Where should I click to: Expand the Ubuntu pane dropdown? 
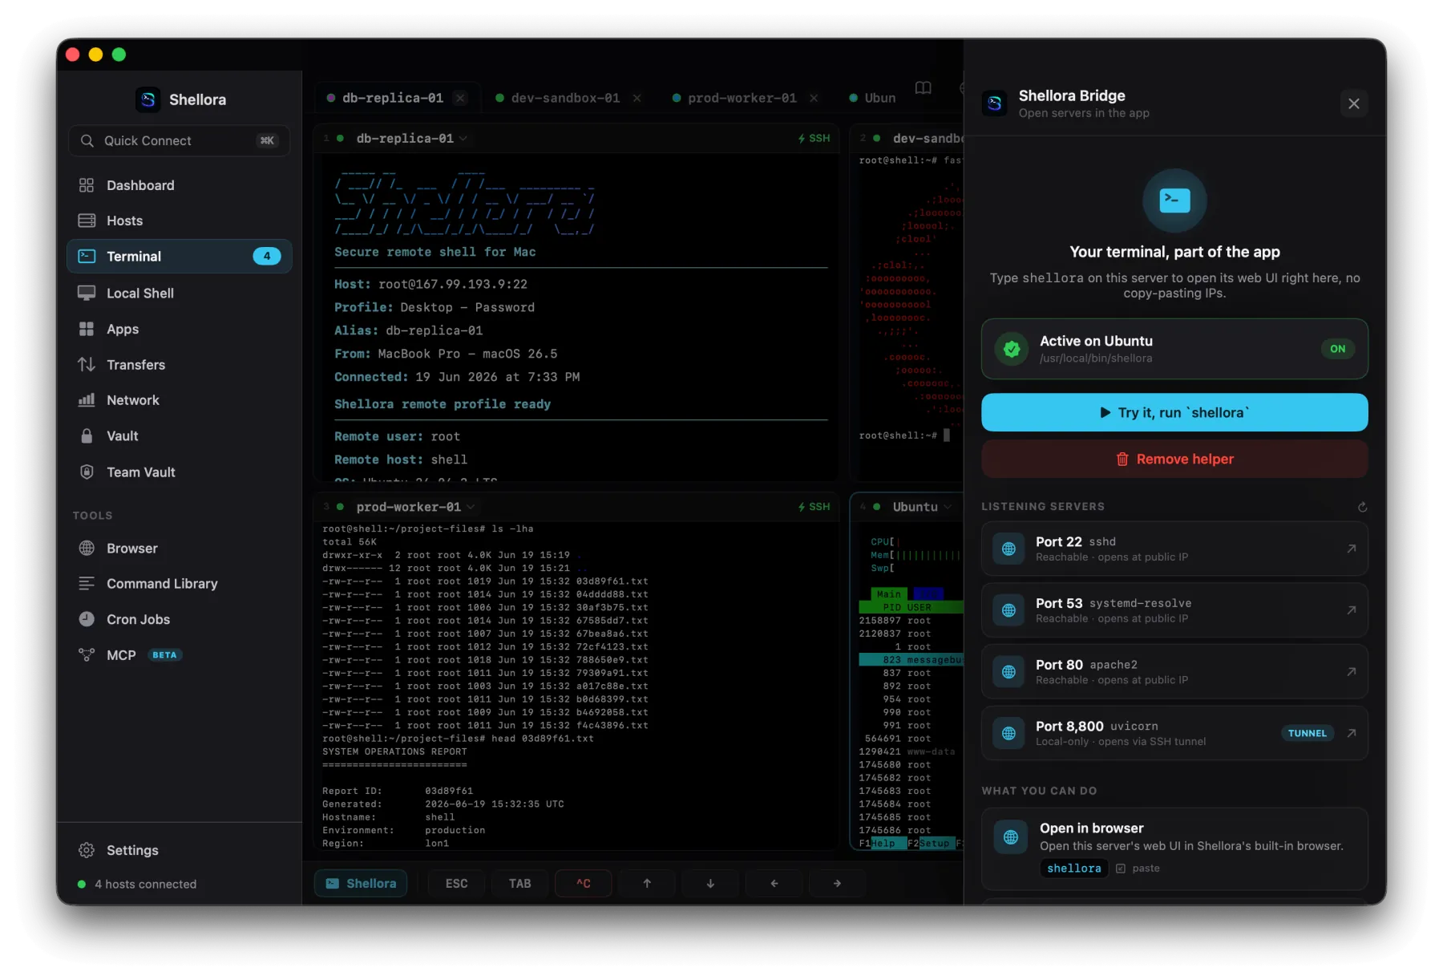(x=948, y=507)
